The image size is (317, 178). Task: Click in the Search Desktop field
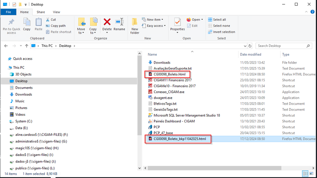[x=284, y=46]
